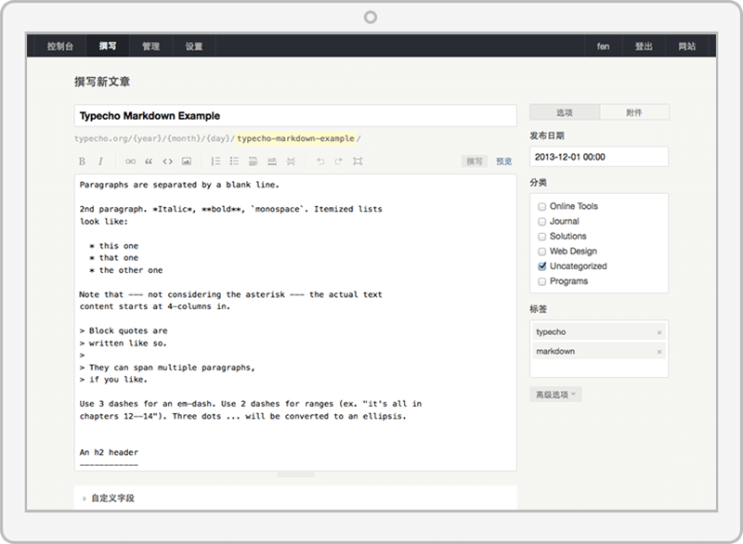Insert a horizontal rule with HR icon
Image resolution: width=743 pixels, height=544 pixels.
click(272, 162)
